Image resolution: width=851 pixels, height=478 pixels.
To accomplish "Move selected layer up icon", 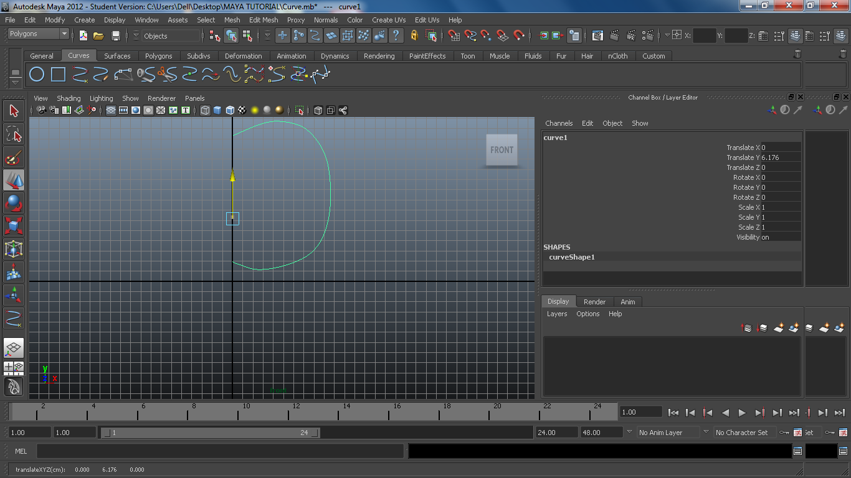I will 747,327.
